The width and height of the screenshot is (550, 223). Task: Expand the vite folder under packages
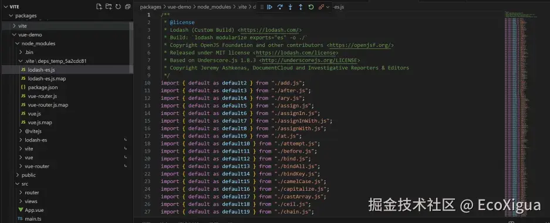(x=14, y=26)
